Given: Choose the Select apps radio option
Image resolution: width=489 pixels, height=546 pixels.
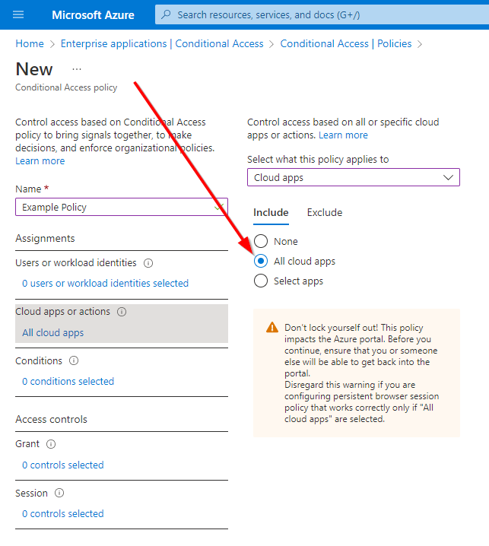Looking at the screenshot, I should [x=261, y=281].
